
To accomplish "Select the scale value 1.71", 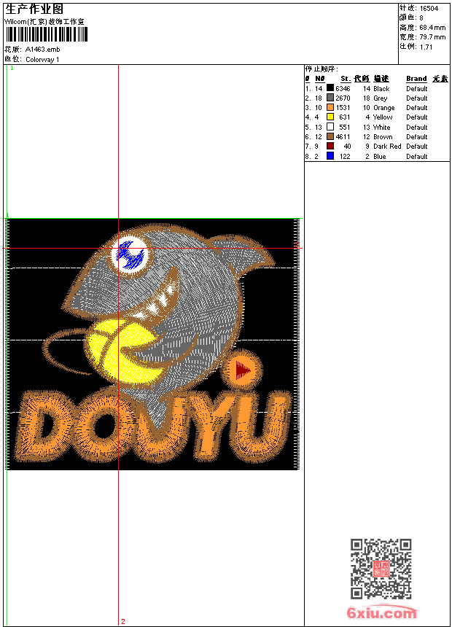I will [x=426, y=47].
